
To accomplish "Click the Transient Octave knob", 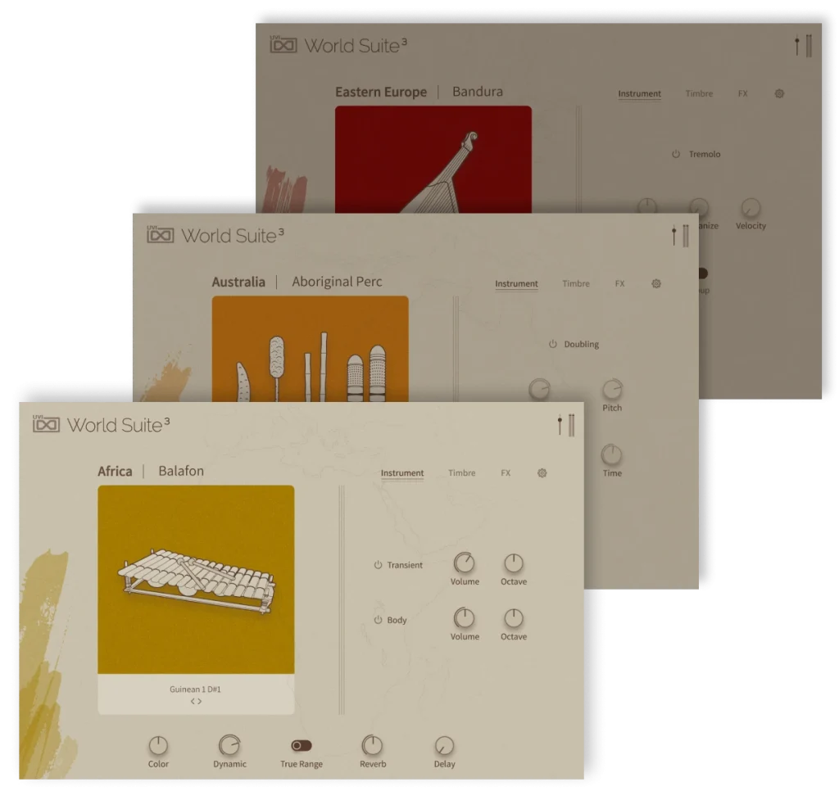I will coord(514,563).
